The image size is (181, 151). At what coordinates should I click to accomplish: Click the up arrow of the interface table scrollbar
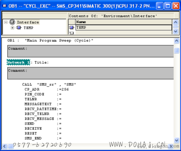(175, 22)
